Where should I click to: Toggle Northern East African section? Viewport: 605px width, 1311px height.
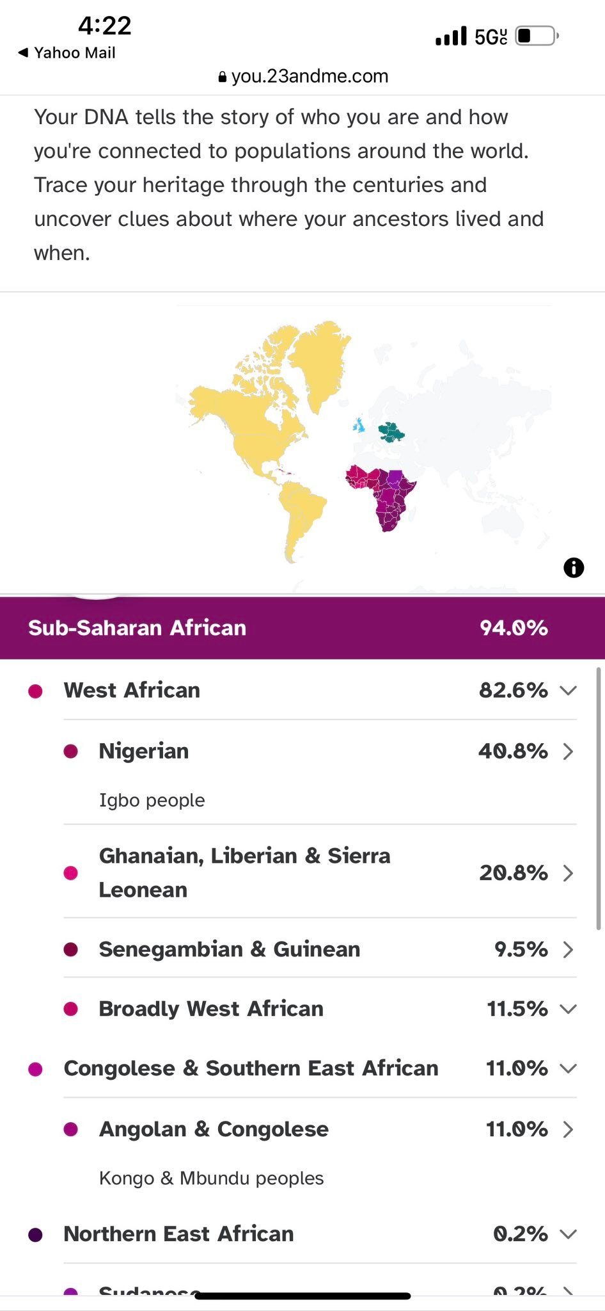[x=568, y=1234]
